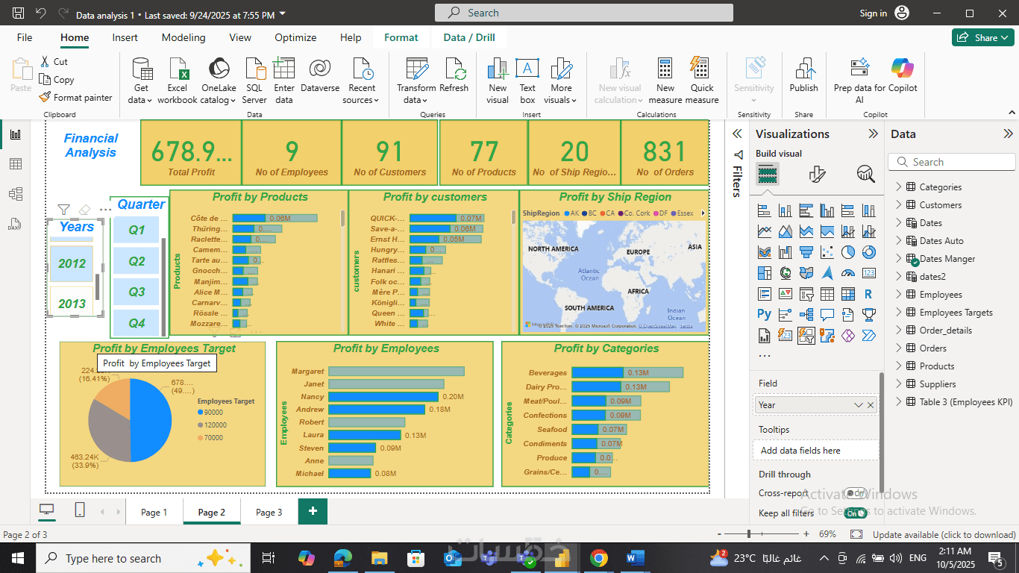Open DAX query view in sidebar

tap(15, 224)
